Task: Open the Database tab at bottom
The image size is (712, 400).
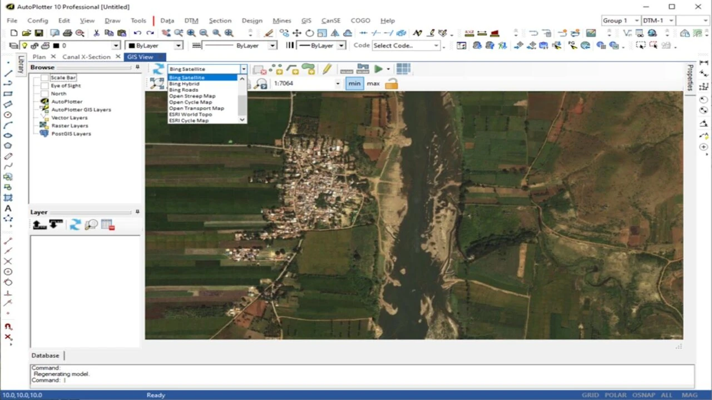Action: [45, 356]
